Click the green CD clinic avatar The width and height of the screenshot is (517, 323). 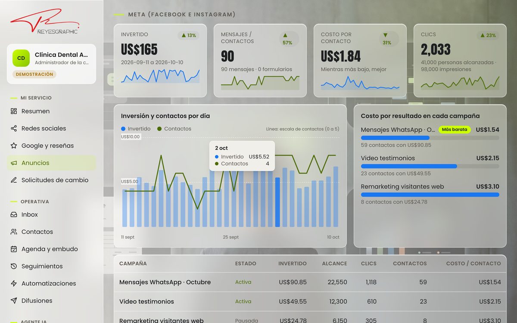coord(21,58)
